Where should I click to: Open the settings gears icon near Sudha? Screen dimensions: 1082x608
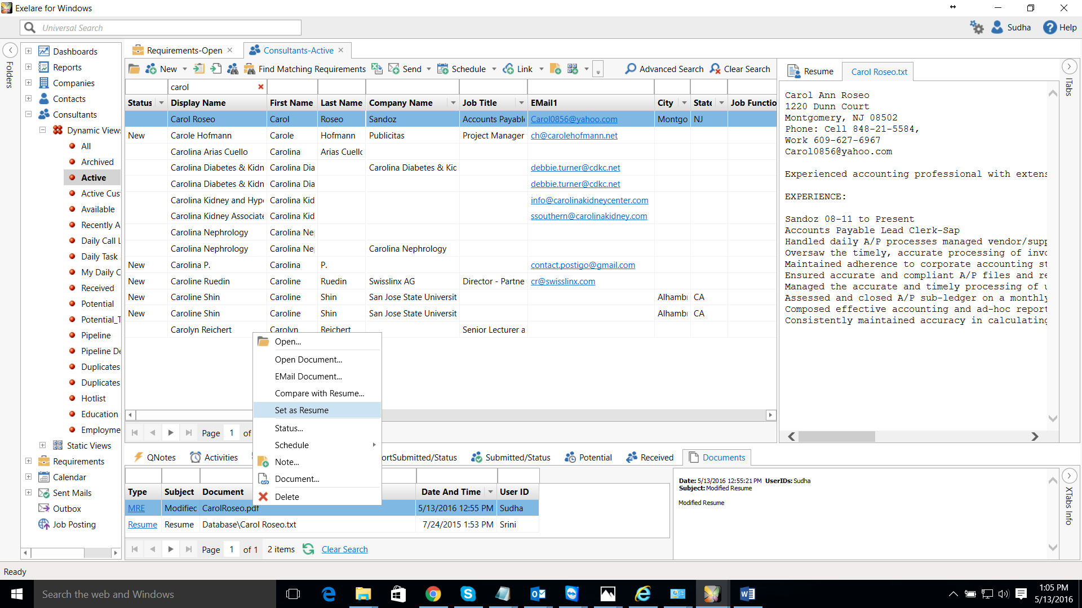977,27
